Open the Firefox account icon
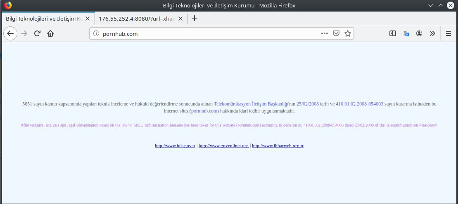The image size is (458, 204). tap(419, 33)
